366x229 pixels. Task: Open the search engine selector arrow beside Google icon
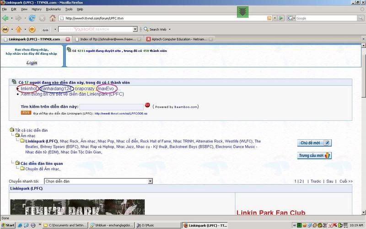pyautogui.click(x=294, y=18)
